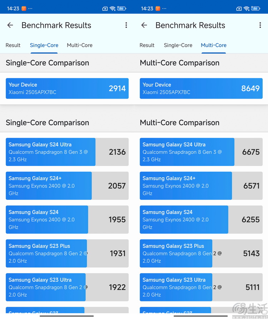Select Galaxy S23 Ultra entry scoring 1922
Viewport: 268px width, 319px height.
(x=67, y=287)
